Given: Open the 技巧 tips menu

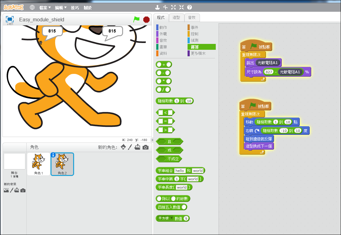Looking at the screenshot, I should point(75,8).
